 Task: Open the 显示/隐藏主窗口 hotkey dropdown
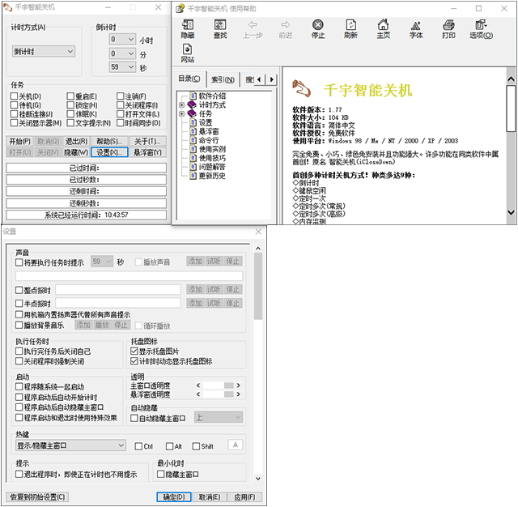click(70, 445)
